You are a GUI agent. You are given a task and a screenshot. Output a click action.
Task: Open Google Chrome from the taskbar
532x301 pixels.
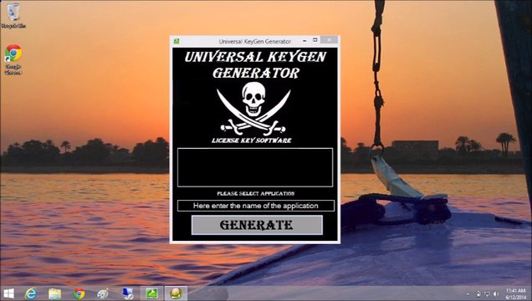[79, 293]
